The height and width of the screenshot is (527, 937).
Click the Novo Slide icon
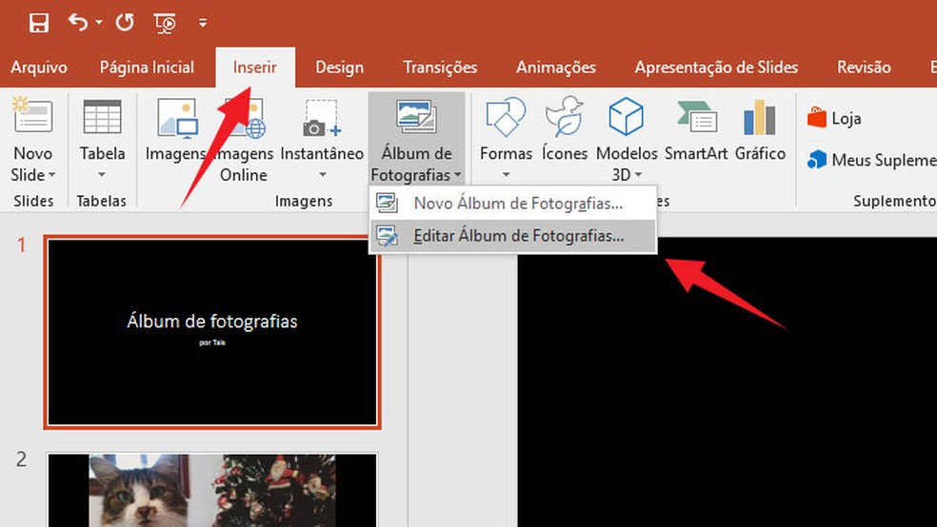(33, 116)
